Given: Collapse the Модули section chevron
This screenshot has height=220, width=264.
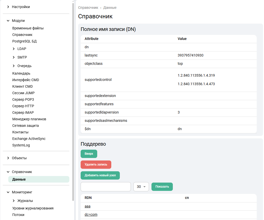Looking at the screenshot, I should pyautogui.click(x=8, y=21).
